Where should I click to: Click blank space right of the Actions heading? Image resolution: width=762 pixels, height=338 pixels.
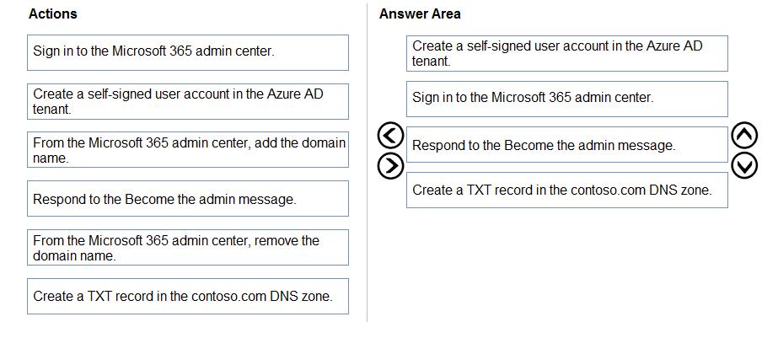tap(211, 14)
